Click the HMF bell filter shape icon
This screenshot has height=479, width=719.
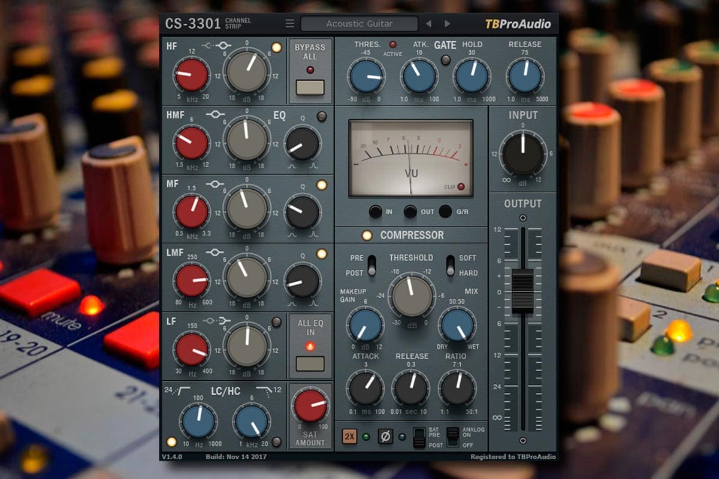coord(216,114)
